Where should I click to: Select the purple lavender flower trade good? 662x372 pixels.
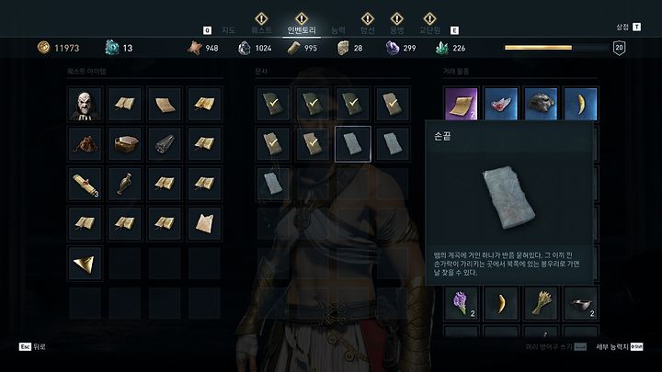461,303
